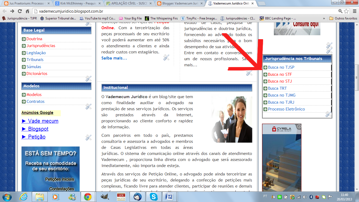Open Windows Explorer from the taskbar
The height and width of the screenshot is (202, 359).
click(x=40, y=197)
